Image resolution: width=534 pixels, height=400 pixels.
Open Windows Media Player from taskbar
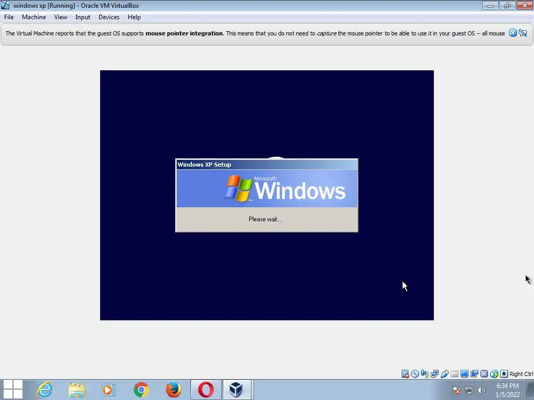tap(108, 390)
